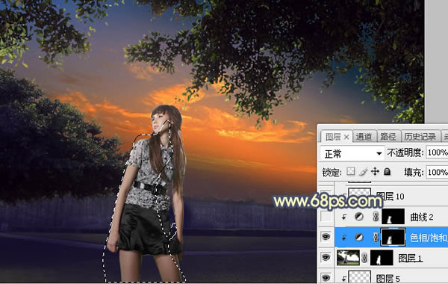This screenshot has height=284, width=448.
Task: Click the adjustment icon of 曲线 2 layer
Action: pos(359,217)
